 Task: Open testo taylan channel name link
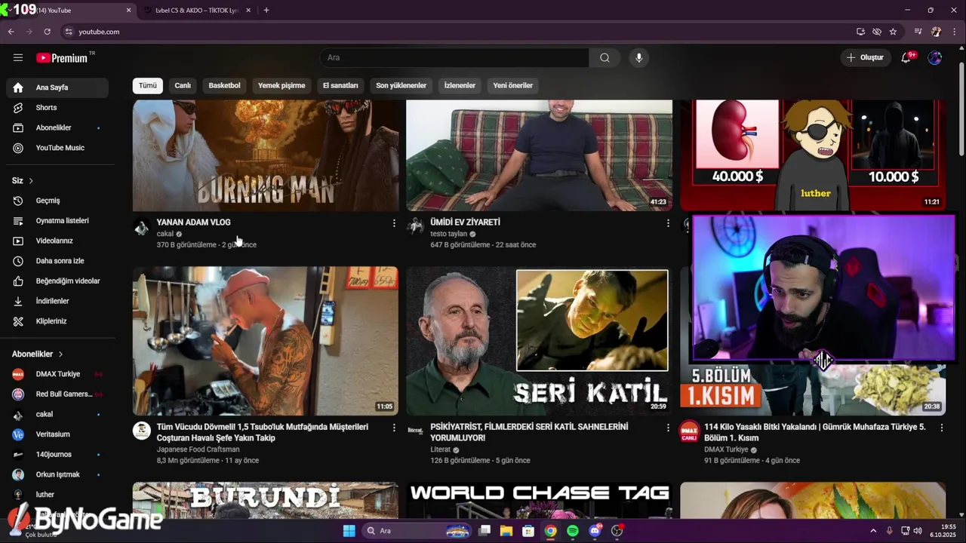[x=448, y=234]
